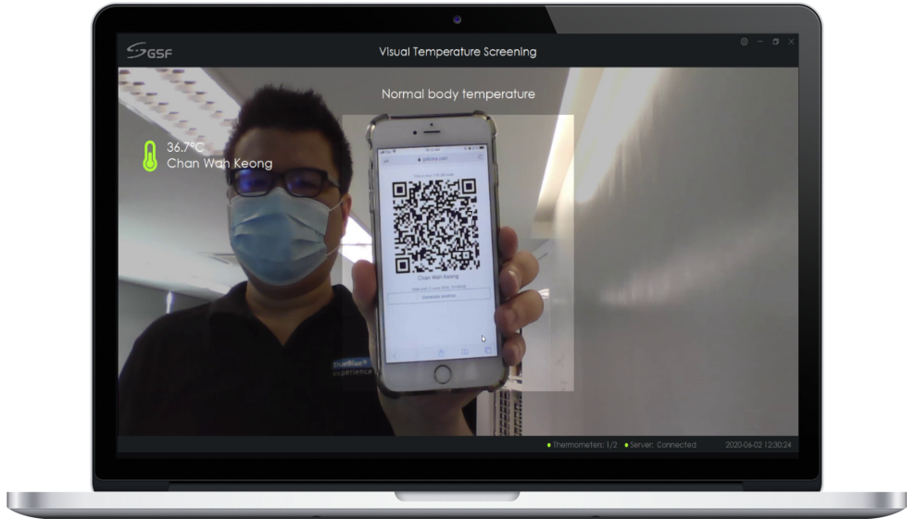Click the green thermometer icon

(150, 155)
